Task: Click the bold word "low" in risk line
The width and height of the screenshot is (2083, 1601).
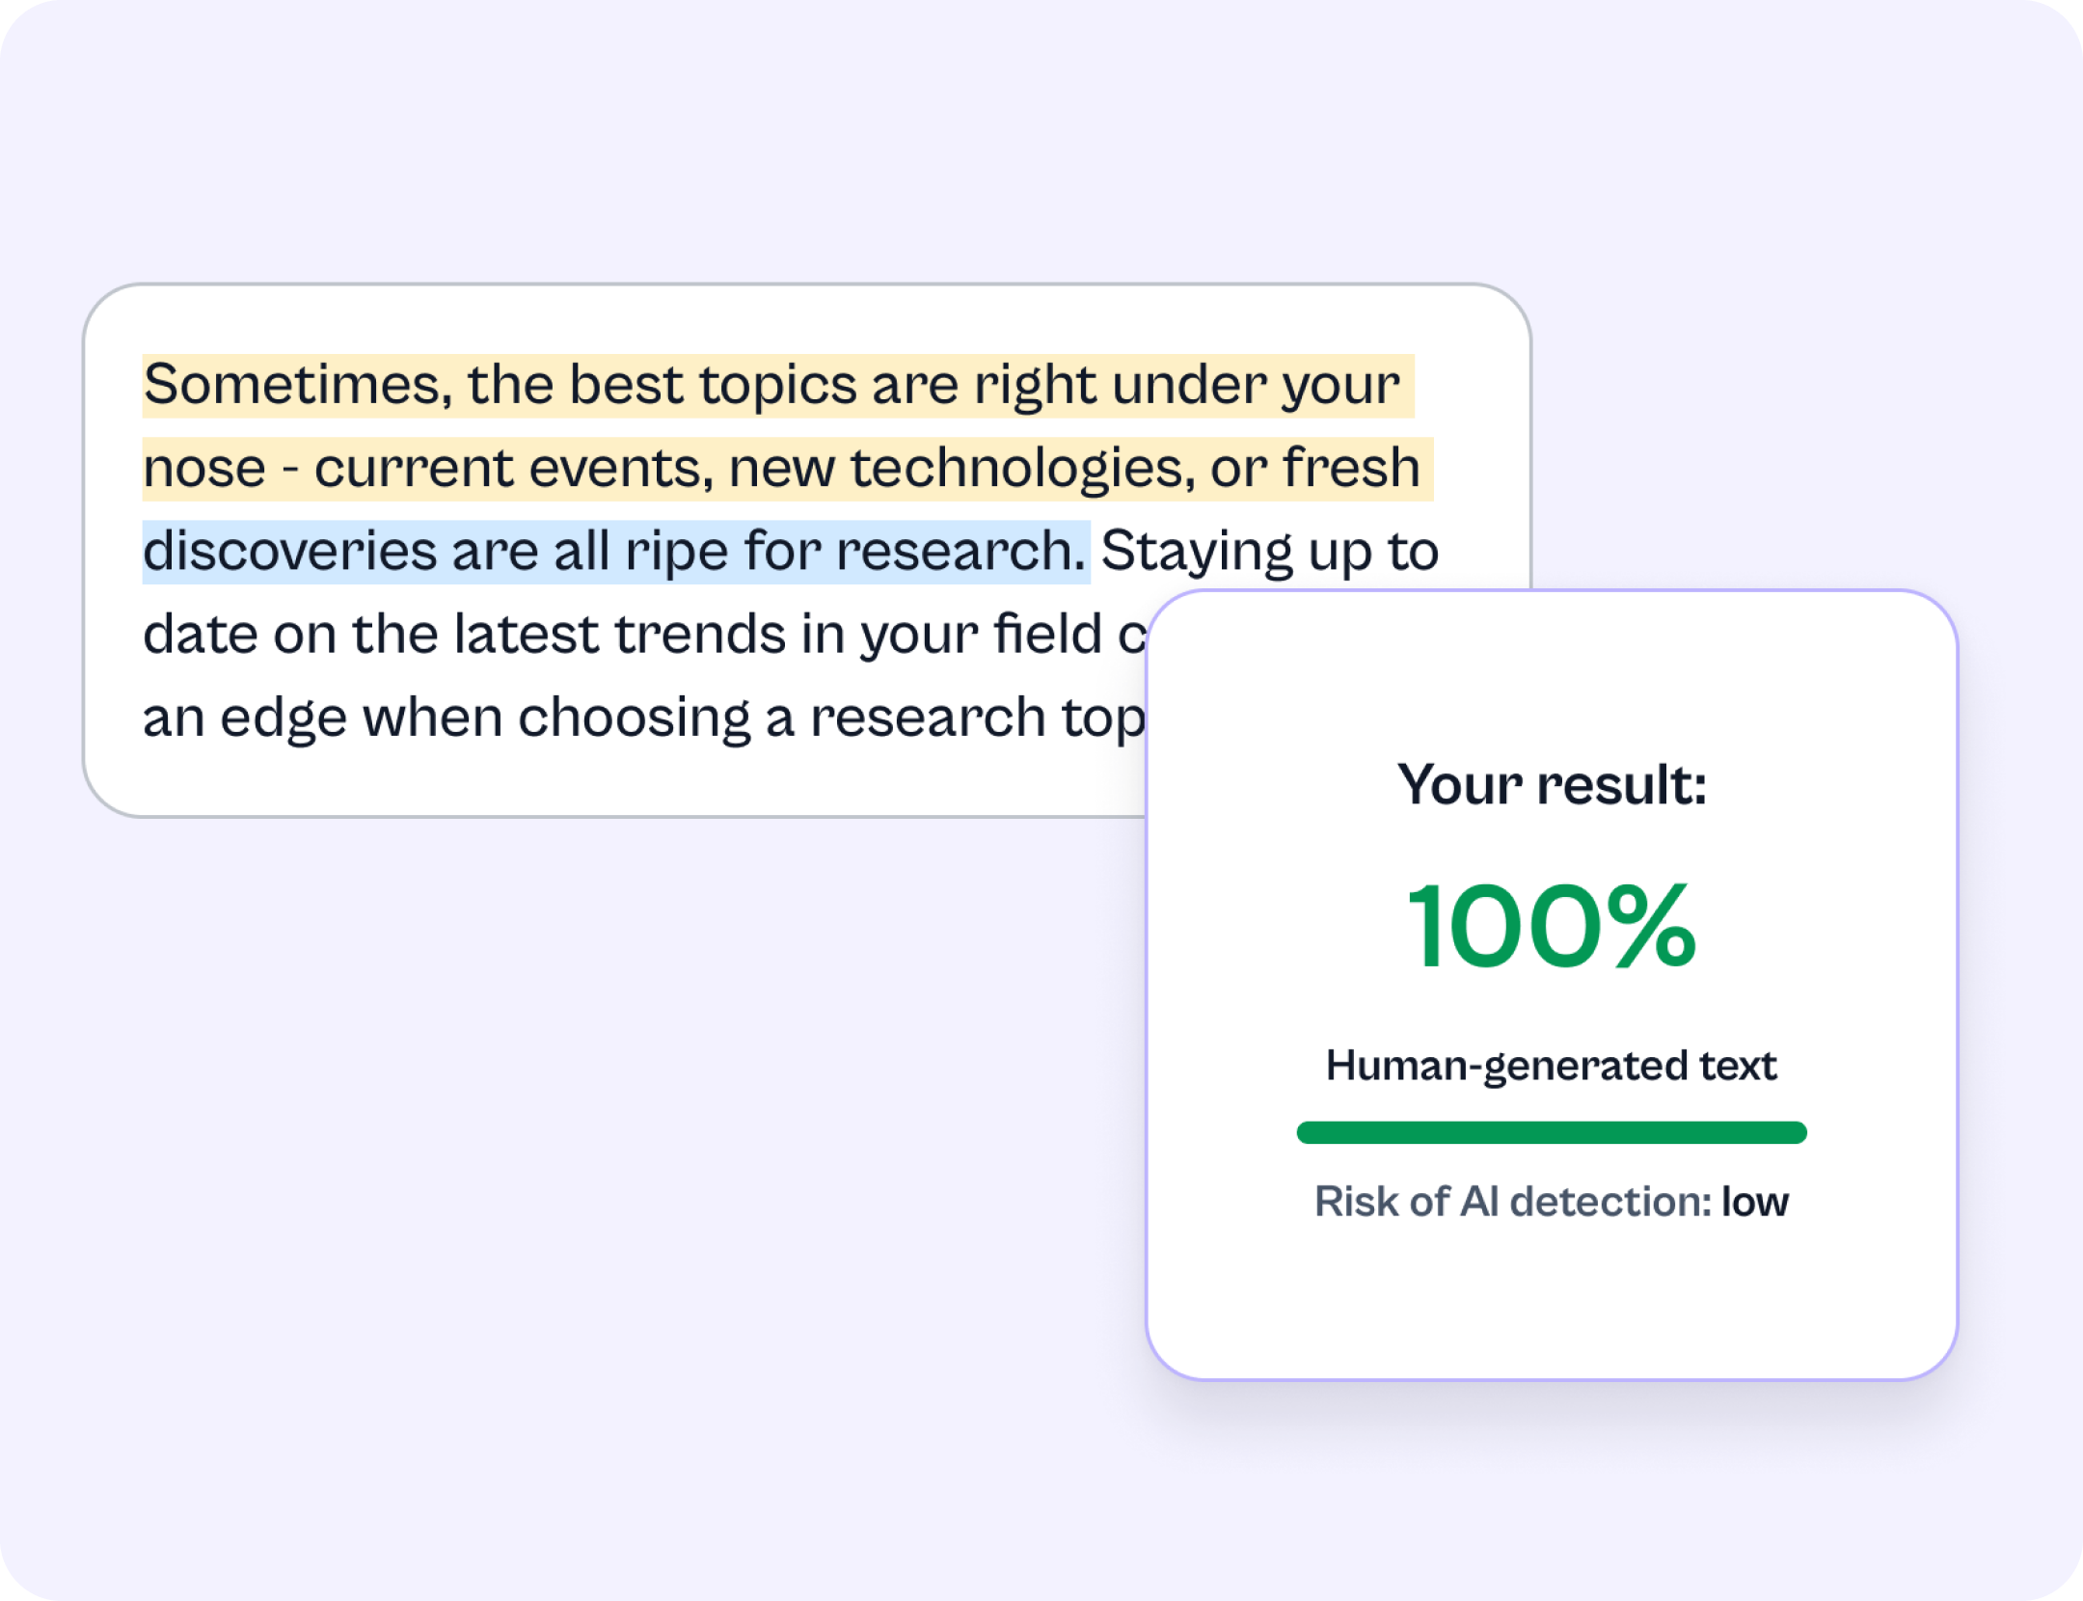Action: pyautogui.click(x=1755, y=1202)
